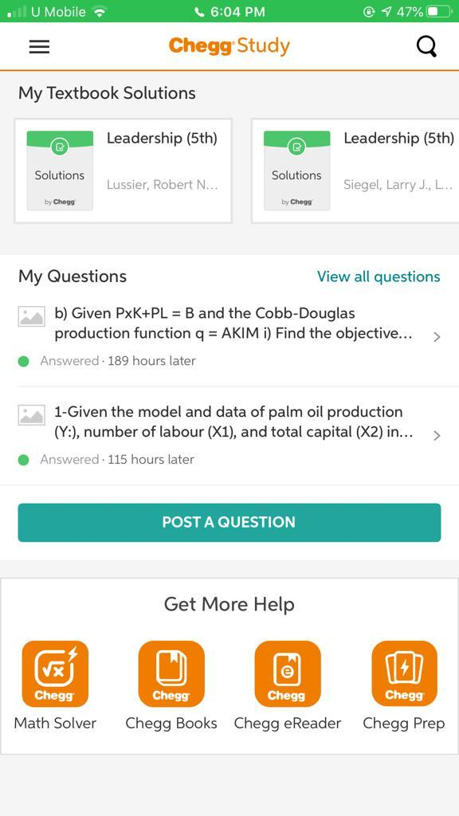The width and height of the screenshot is (459, 816).
Task: Tap the Solutions book cover for Lussier
Action: coord(60,171)
